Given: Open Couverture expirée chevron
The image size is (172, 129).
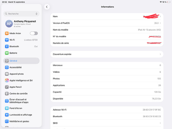Looking at the screenshot, I should 160,54.
